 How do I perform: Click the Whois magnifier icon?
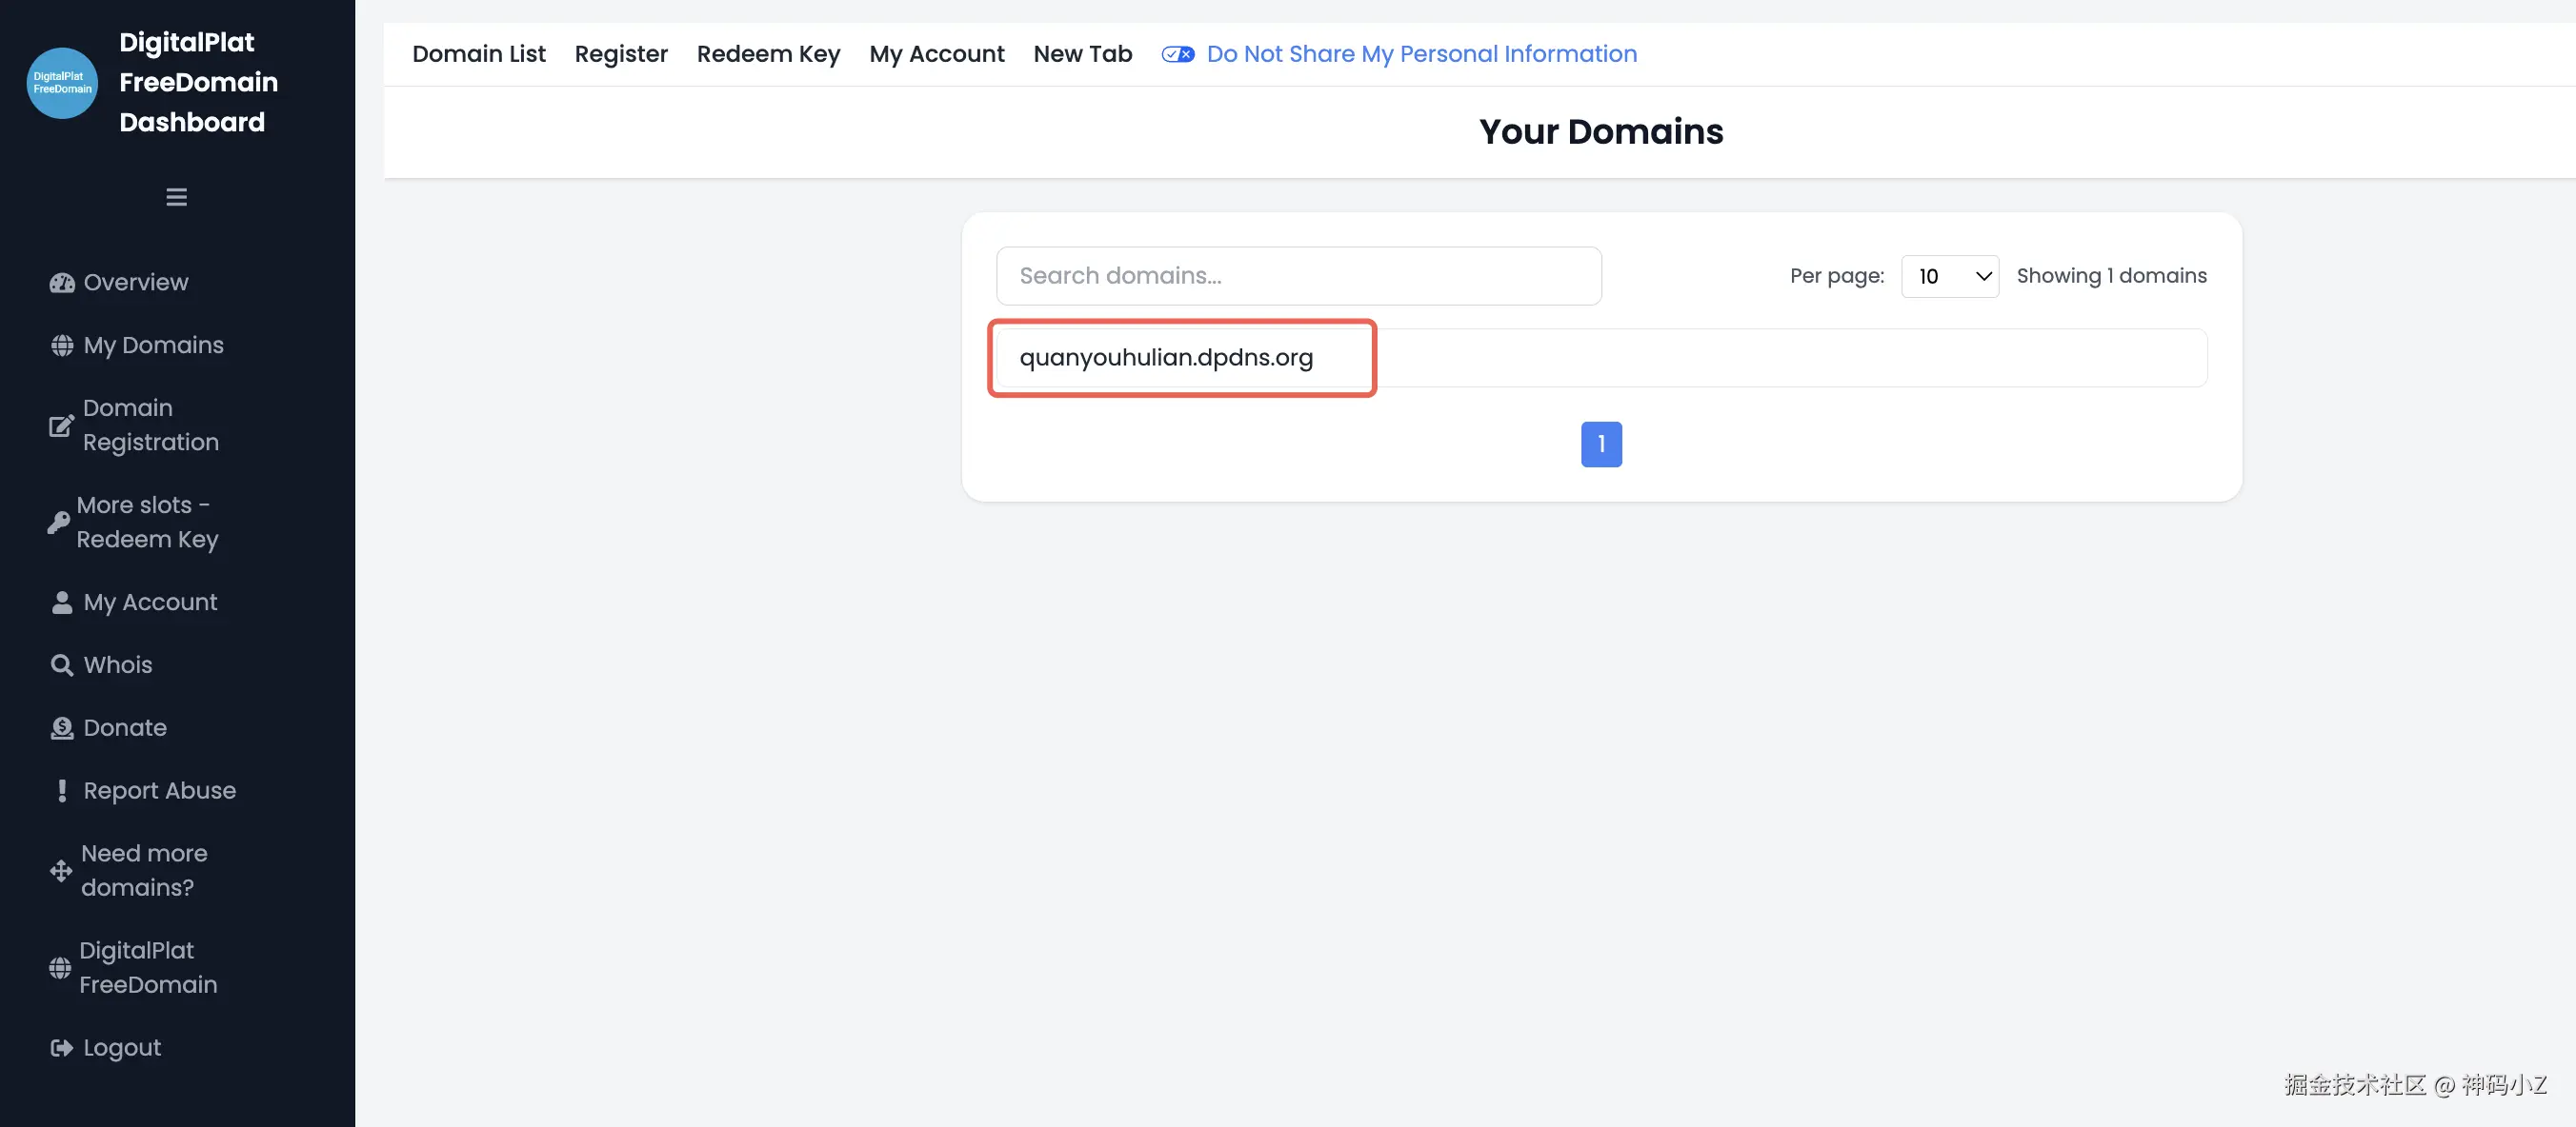(x=62, y=665)
